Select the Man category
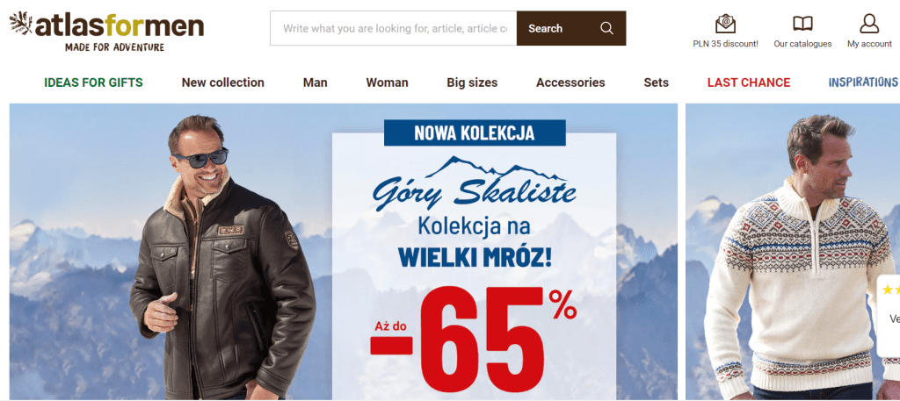Viewport: 900px width, 401px height. (316, 82)
